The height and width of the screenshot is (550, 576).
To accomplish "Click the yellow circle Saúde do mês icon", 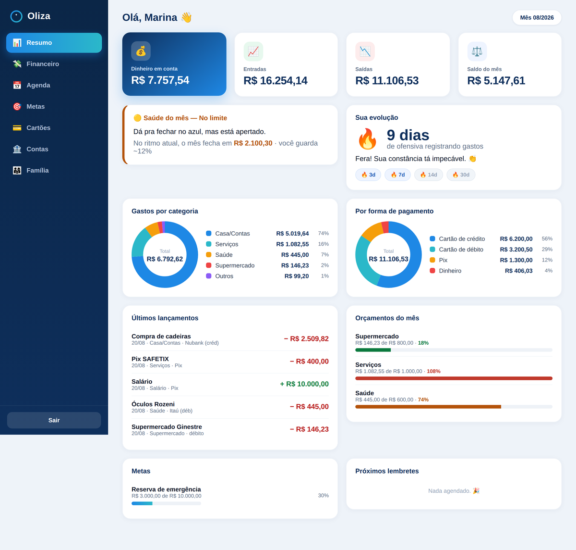I will click(137, 118).
